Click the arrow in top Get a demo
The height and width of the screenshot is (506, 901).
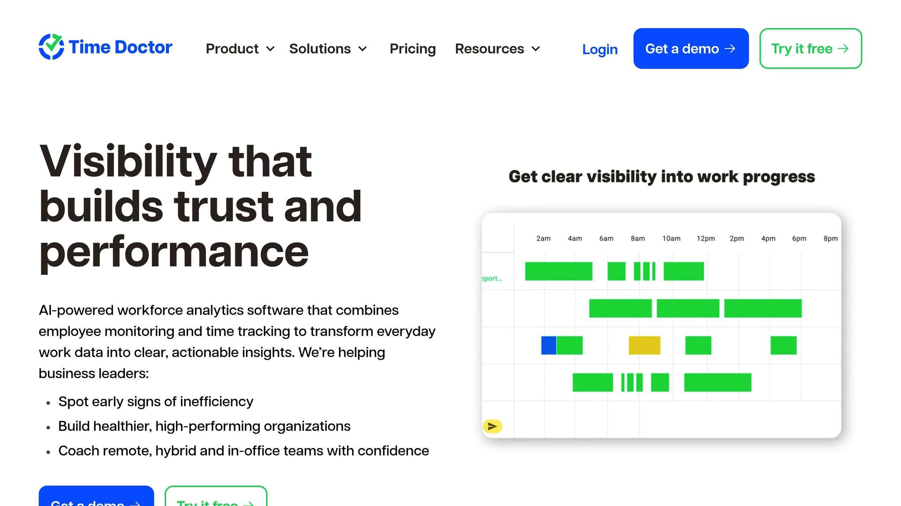(x=730, y=49)
